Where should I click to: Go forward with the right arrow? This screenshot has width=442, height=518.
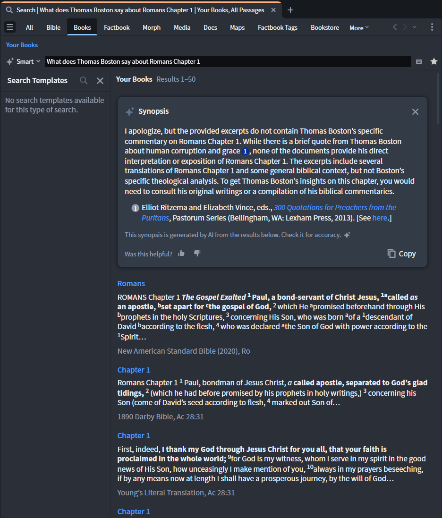(x=405, y=27)
